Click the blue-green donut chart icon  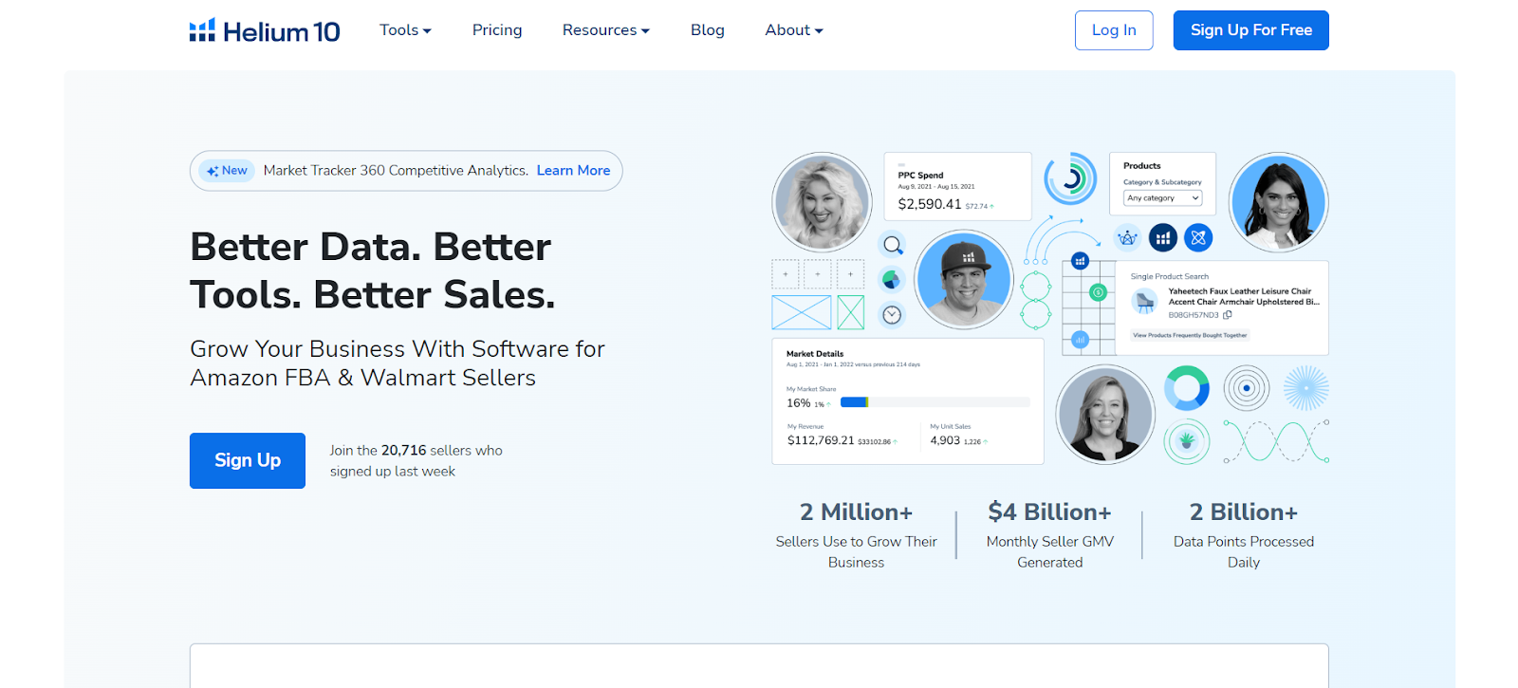point(1187,388)
